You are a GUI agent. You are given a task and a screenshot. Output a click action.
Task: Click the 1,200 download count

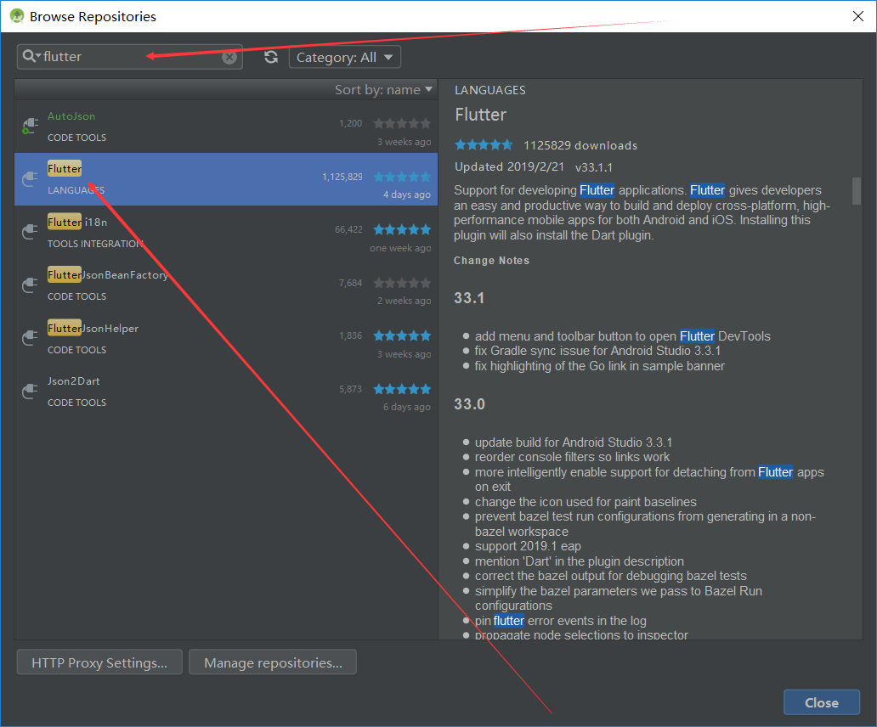(351, 123)
